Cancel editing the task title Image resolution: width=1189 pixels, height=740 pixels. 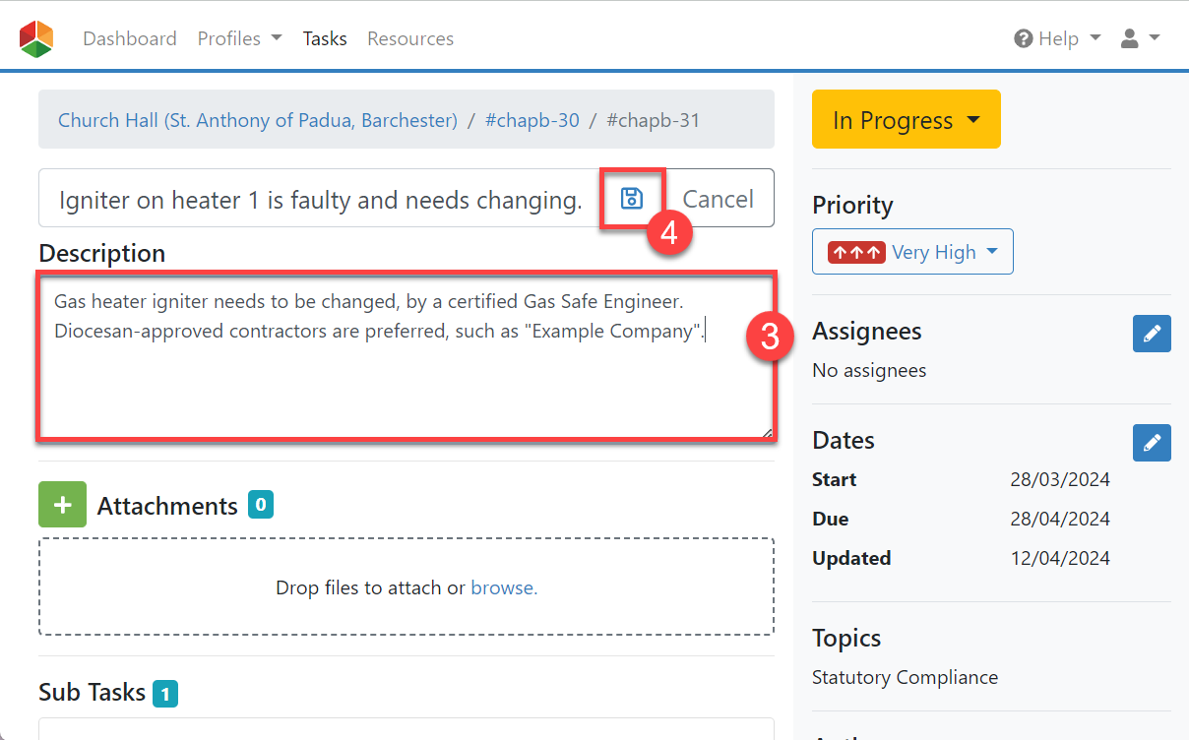tap(719, 199)
